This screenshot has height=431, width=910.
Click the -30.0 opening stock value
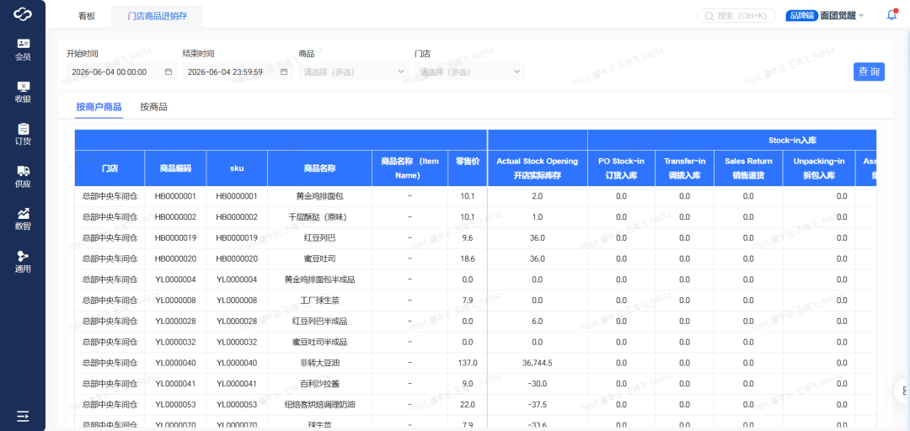[538, 384]
